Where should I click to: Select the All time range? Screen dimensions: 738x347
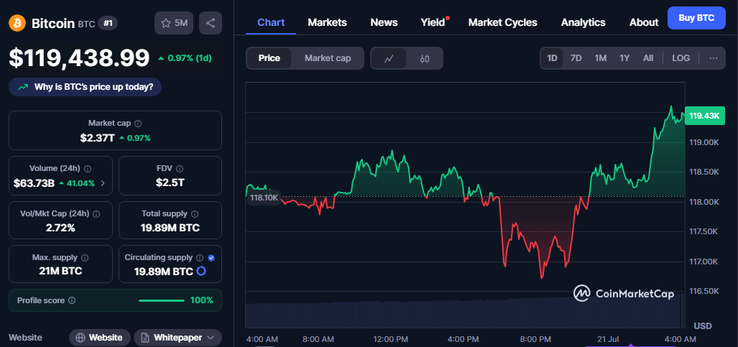648,58
